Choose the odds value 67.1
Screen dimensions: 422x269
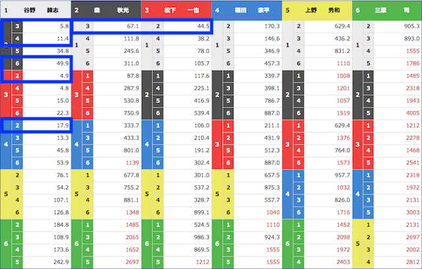click(x=133, y=26)
